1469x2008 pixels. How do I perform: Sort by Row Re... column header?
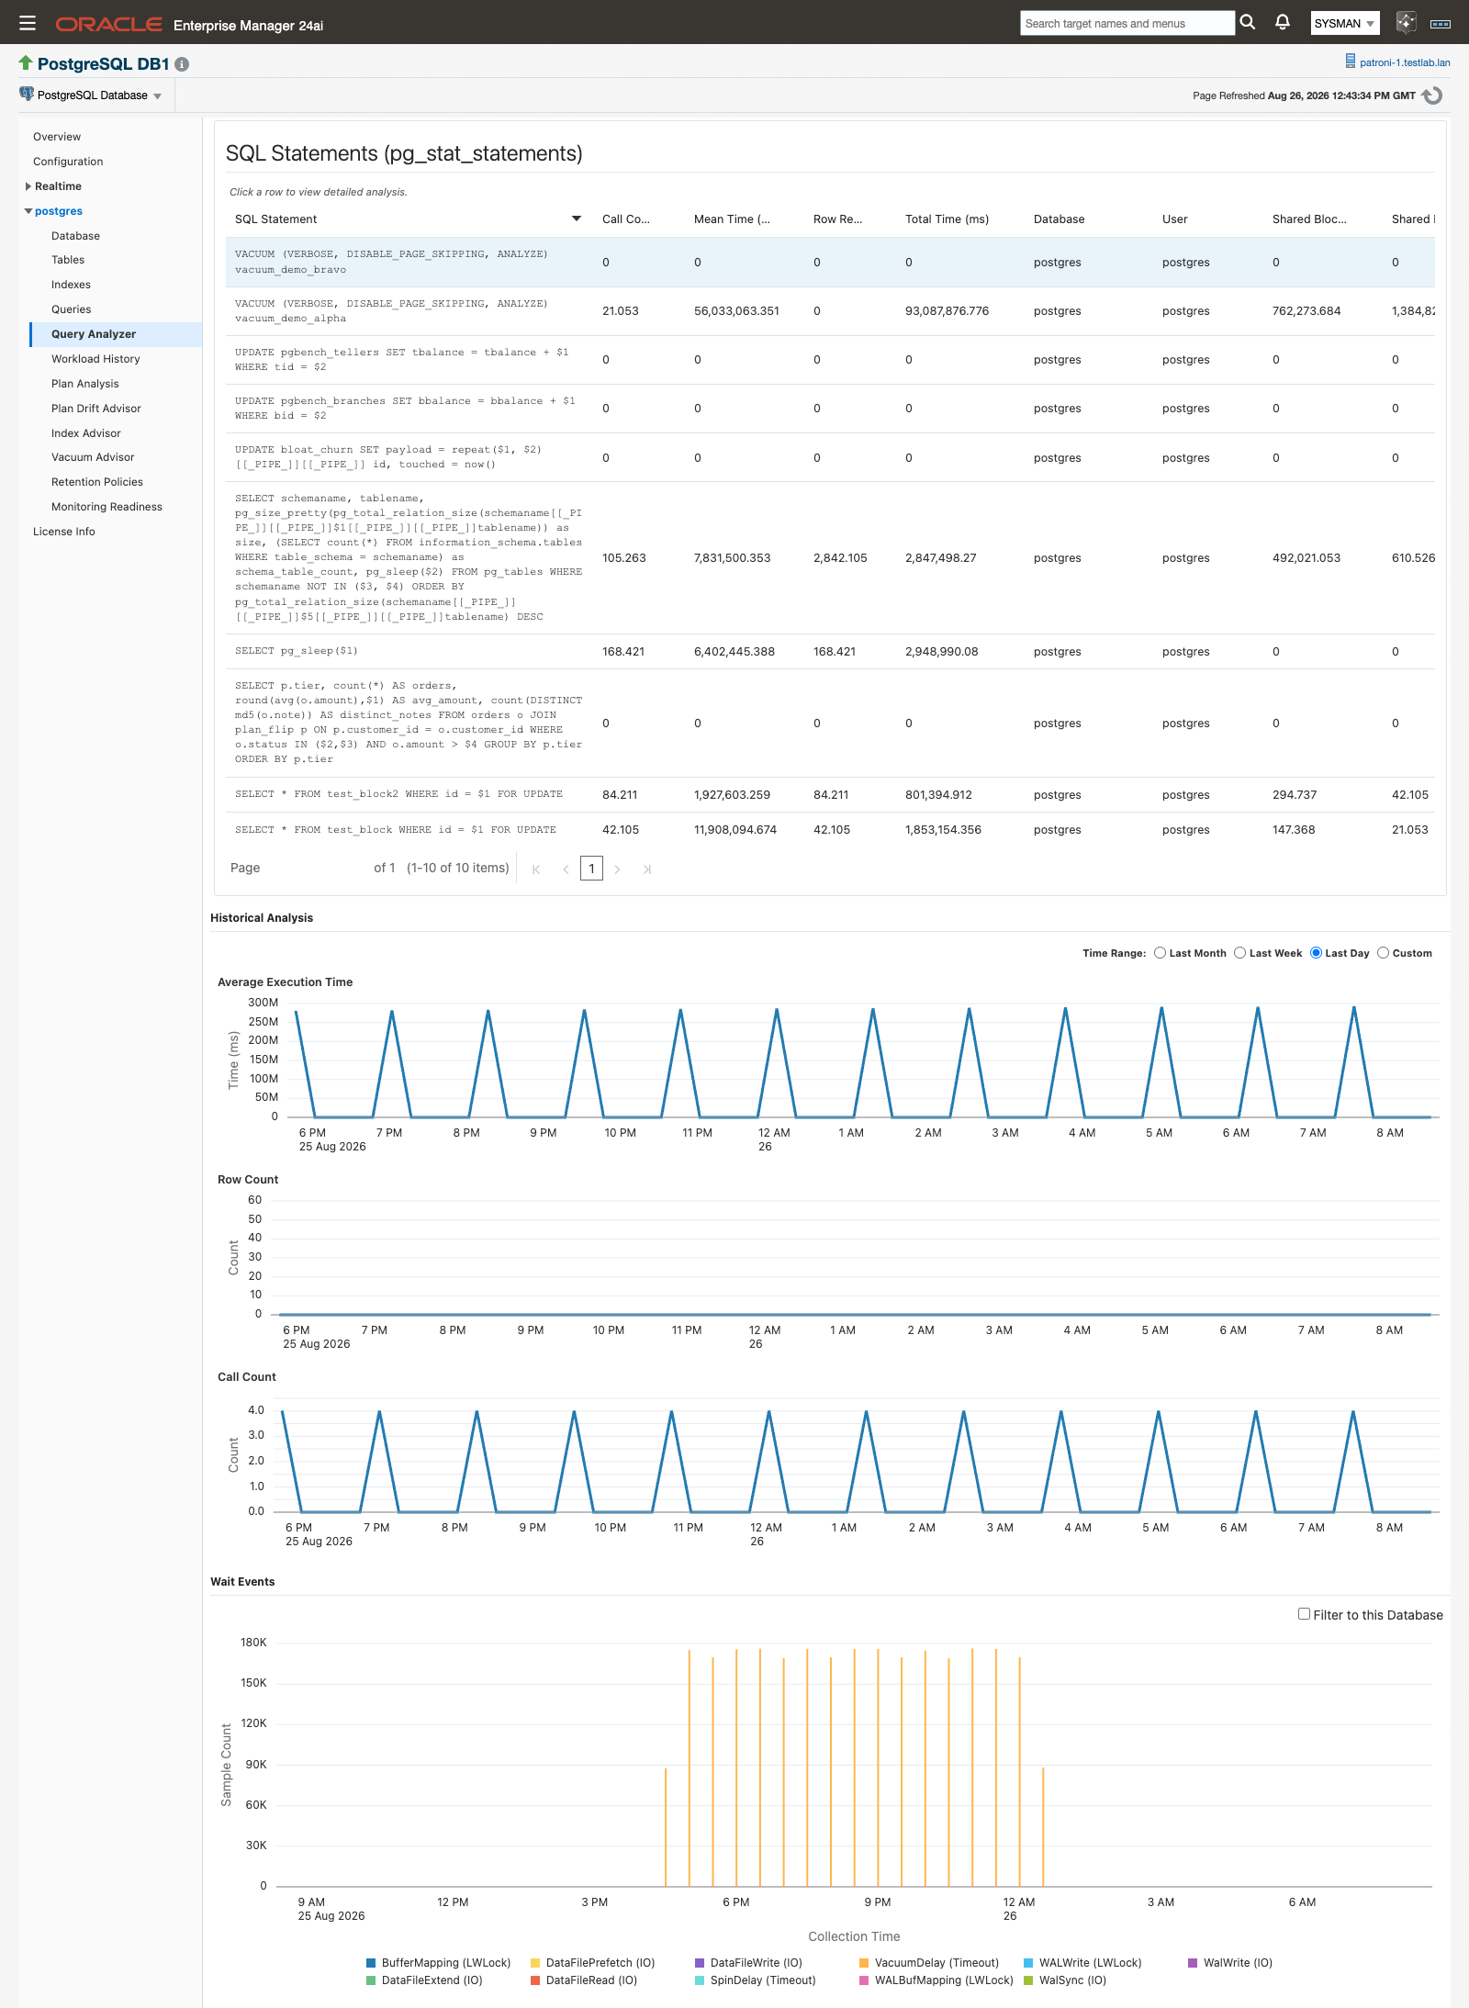point(837,219)
